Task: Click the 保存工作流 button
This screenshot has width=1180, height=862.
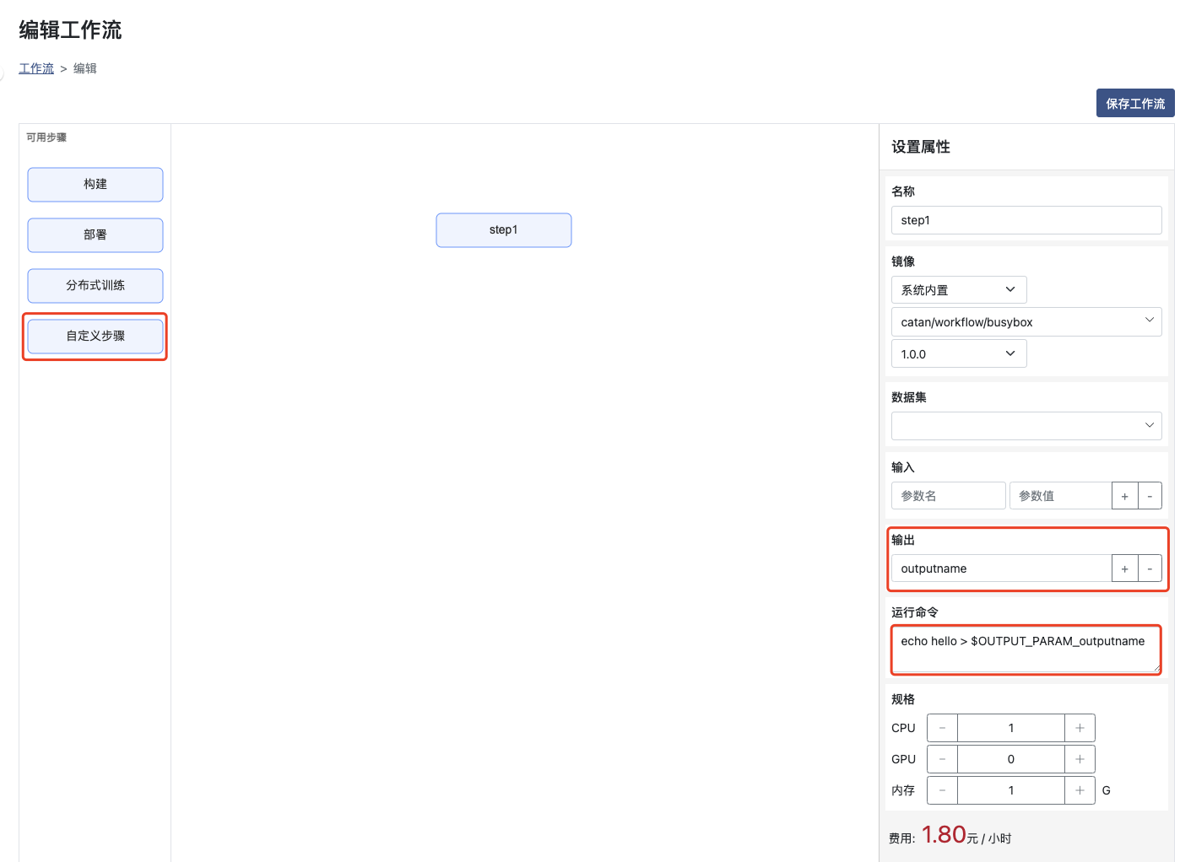Action: [x=1134, y=104]
